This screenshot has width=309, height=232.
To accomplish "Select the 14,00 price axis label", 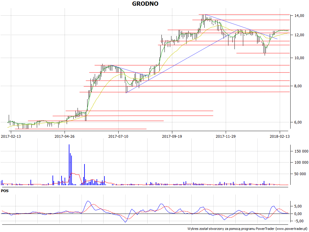I will tap(299, 16).
